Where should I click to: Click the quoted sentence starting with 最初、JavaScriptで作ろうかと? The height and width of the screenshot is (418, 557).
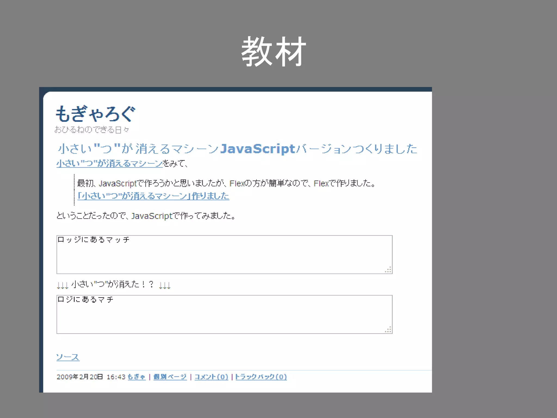point(227,183)
